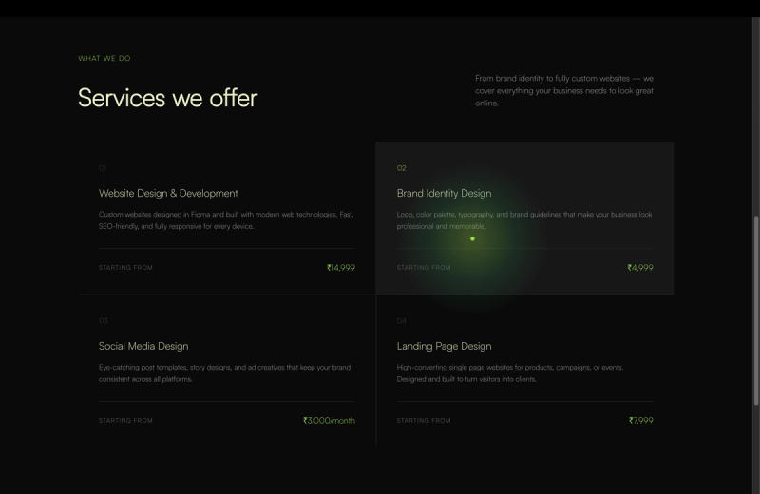This screenshot has width=760, height=494.
Task: Click the STARTING FROM label under Social Media
Action: (125, 420)
